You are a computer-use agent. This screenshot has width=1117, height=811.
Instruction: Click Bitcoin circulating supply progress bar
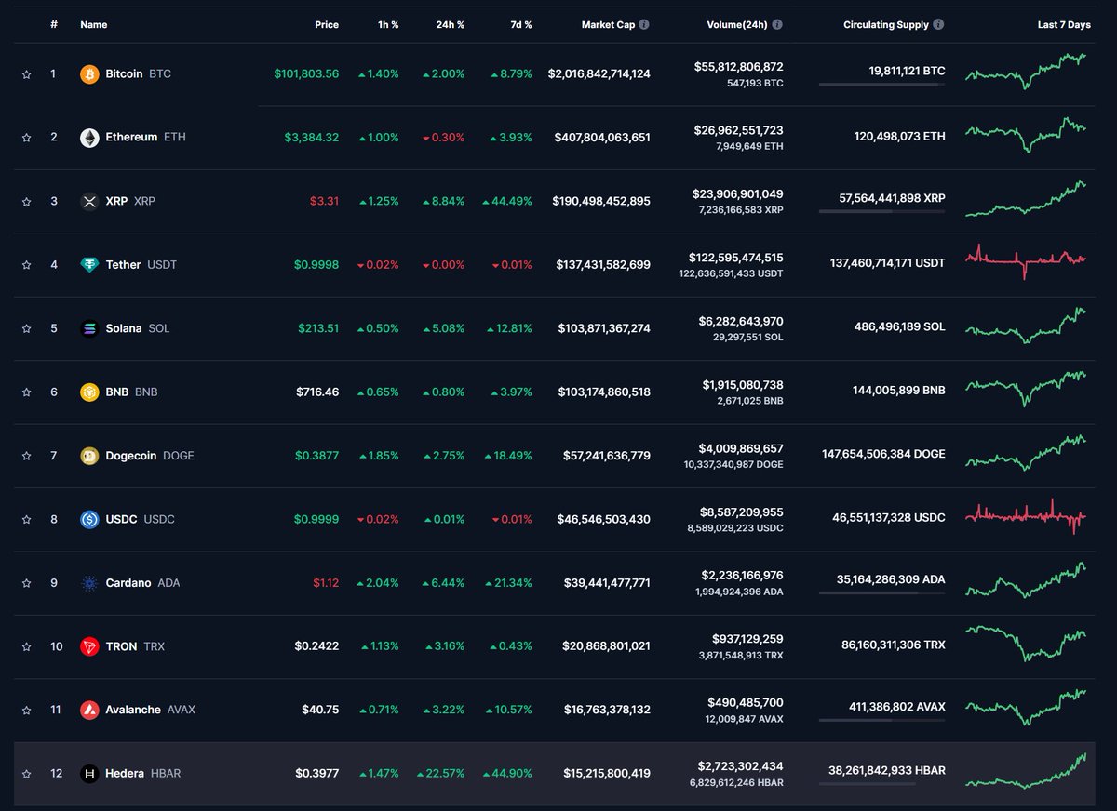[x=881, y=85]
